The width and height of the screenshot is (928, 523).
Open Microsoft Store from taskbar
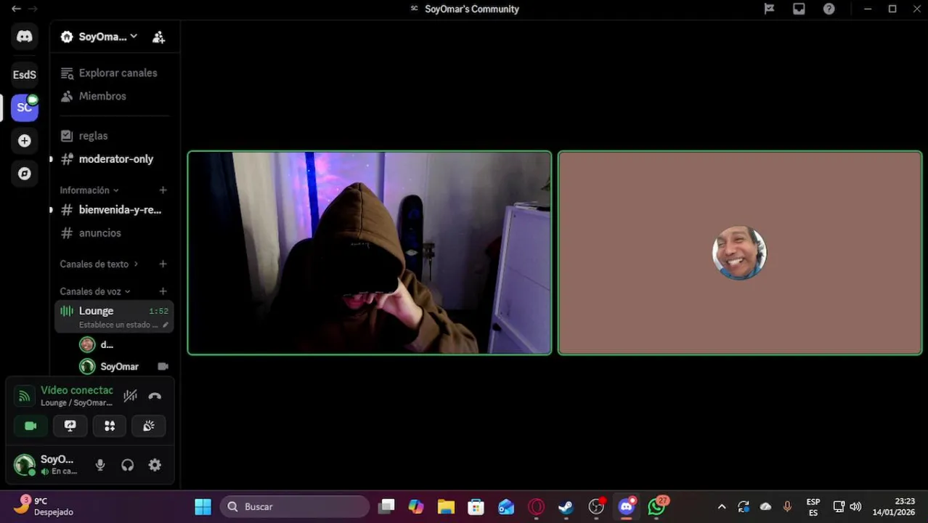point(476,506)
